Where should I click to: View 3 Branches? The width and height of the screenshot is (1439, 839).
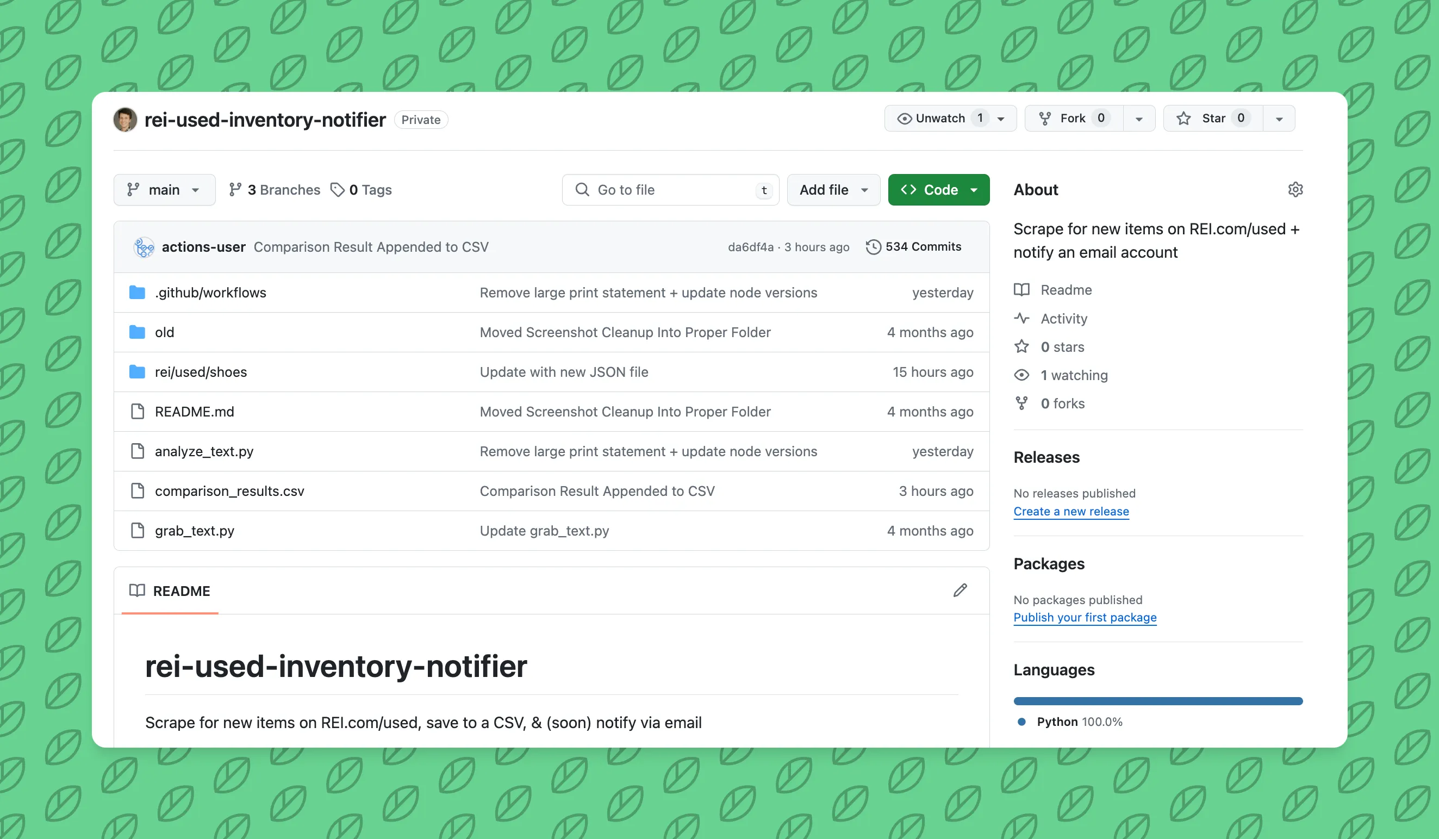click(275, 190)
